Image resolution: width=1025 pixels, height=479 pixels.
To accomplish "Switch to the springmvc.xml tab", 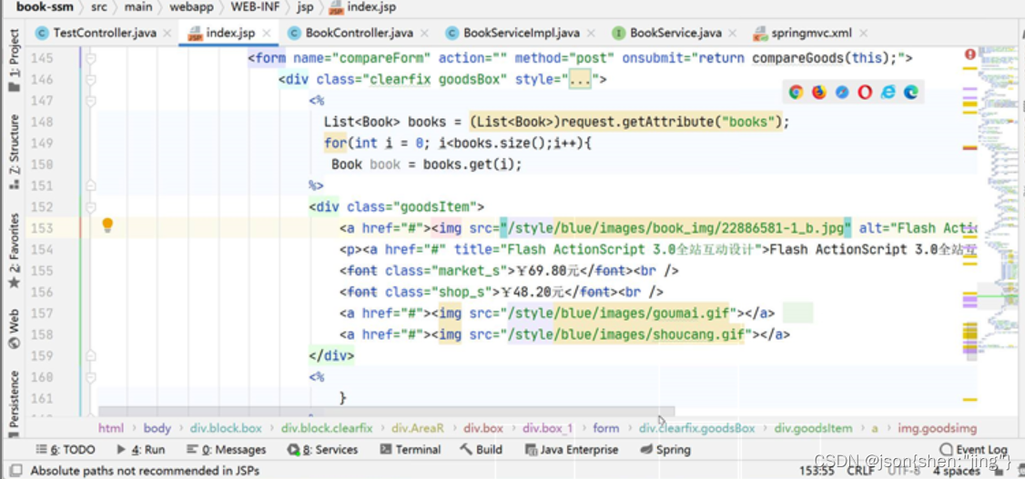I will point(810,34).
